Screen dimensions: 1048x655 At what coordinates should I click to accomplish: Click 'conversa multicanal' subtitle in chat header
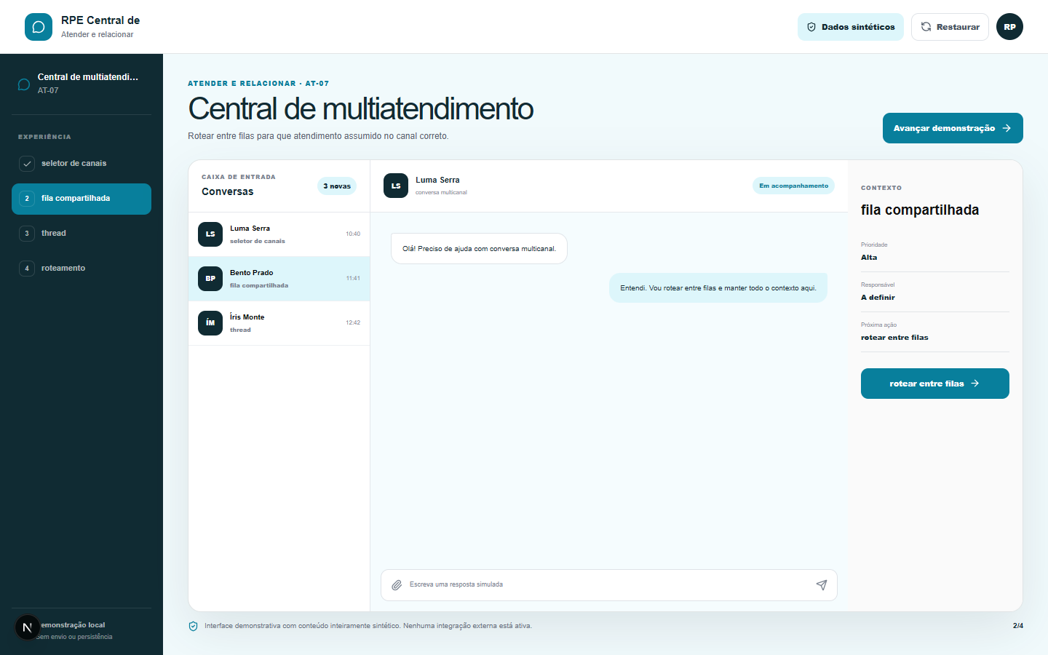click(x=441, y=193)
